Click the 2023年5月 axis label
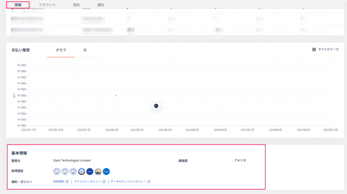The width and height of the screenshot is (347, 194). (192, 130)
